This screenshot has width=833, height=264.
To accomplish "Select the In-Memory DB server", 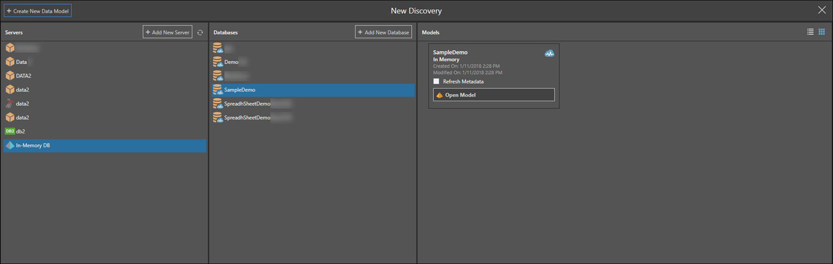I will point(33,145).
